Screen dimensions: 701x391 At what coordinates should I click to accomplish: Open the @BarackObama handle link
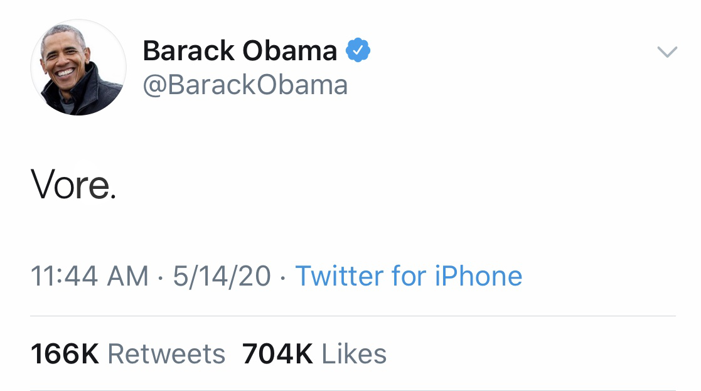click(x=245, y=85)
